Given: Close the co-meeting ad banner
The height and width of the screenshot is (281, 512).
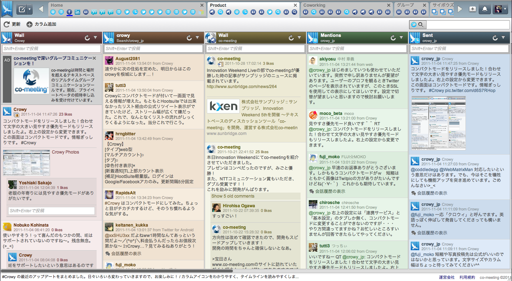Looking at the screenshot, I should [x=94, y=58].
